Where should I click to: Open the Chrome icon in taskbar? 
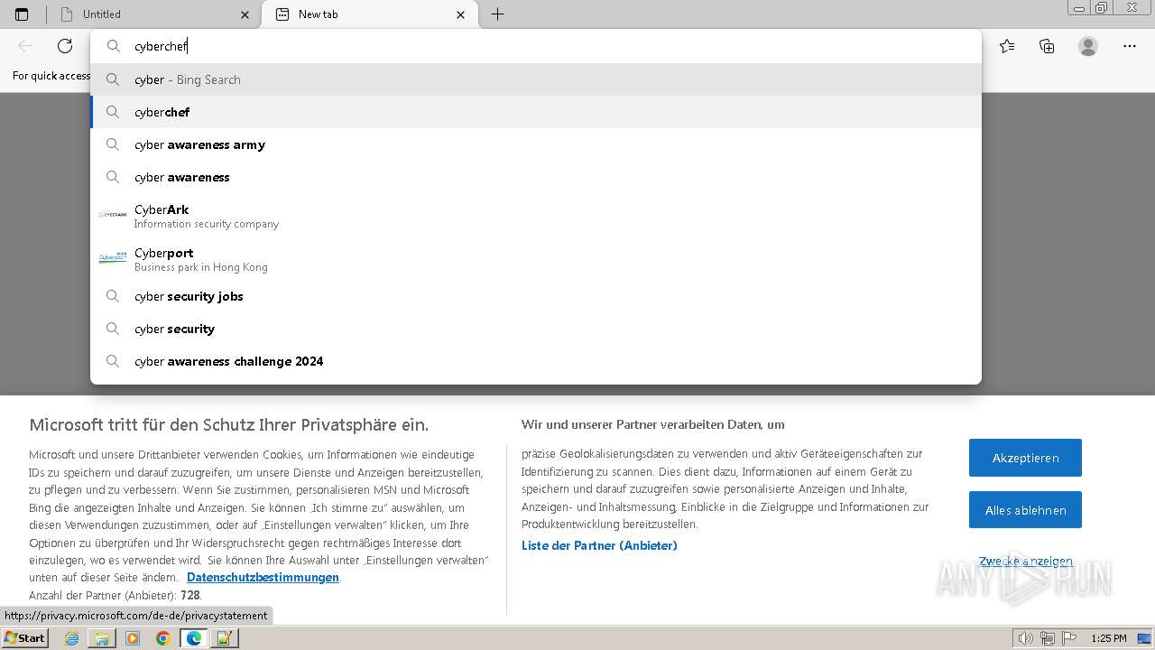162,638
